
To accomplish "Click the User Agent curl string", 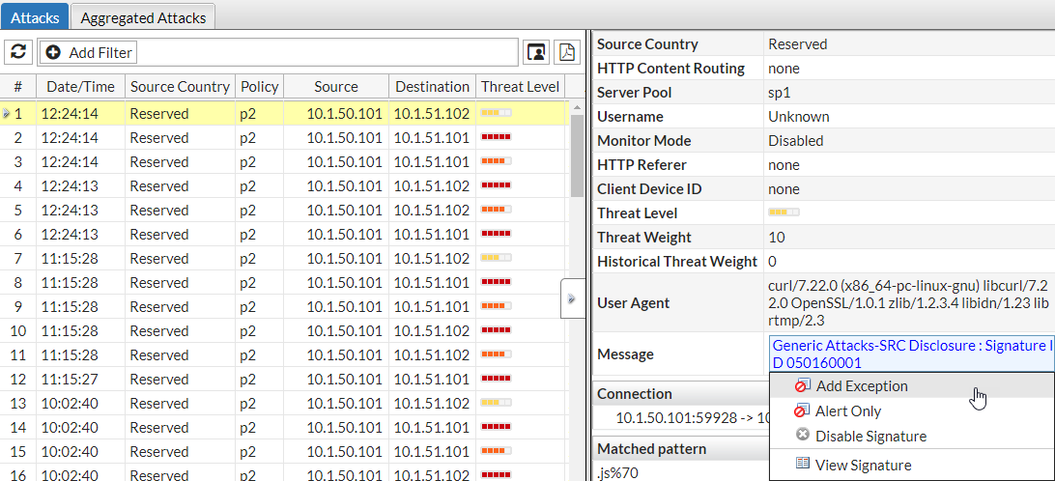I will pos(909,302).
